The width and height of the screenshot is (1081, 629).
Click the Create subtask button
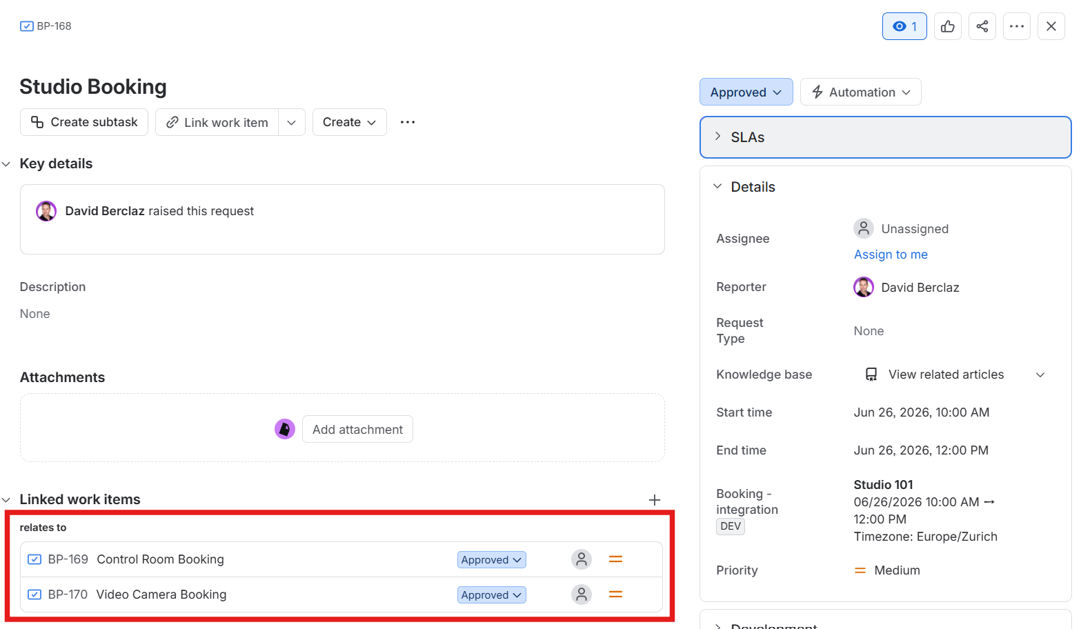pos(84,122)
